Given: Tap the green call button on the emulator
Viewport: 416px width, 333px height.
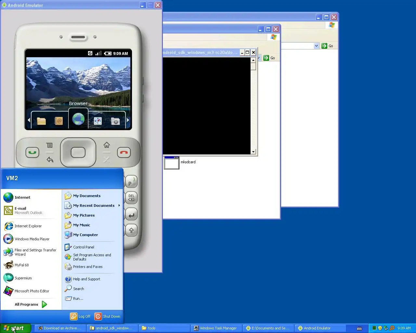Looking at the screenshot, I should pyautogui.click(x=32, y=152).
